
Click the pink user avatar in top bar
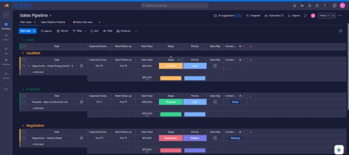(342, 6)
